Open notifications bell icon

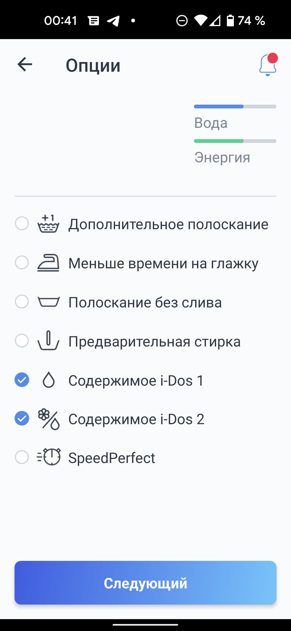[x=268, y=65]
